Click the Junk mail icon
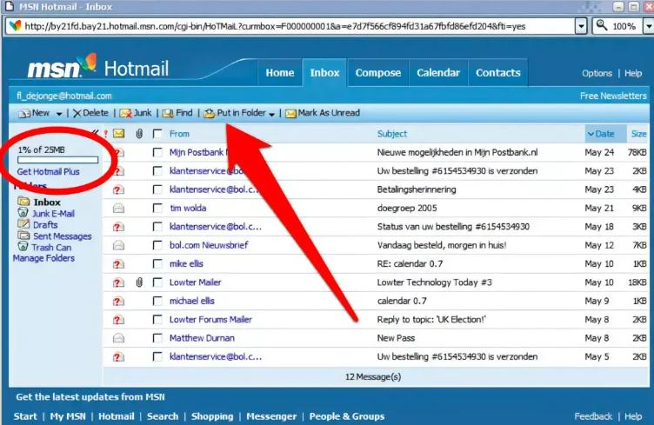654x425 pixels. (125, 113)
